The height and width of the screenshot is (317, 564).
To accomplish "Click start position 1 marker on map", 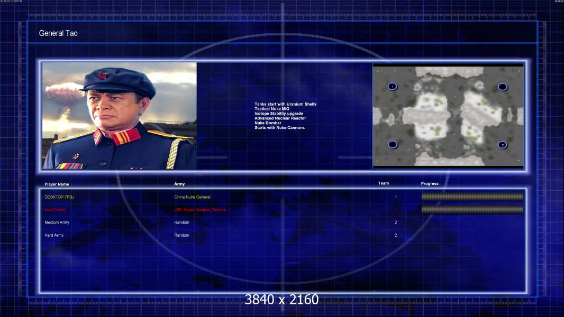I will click(x=393, y=87).
